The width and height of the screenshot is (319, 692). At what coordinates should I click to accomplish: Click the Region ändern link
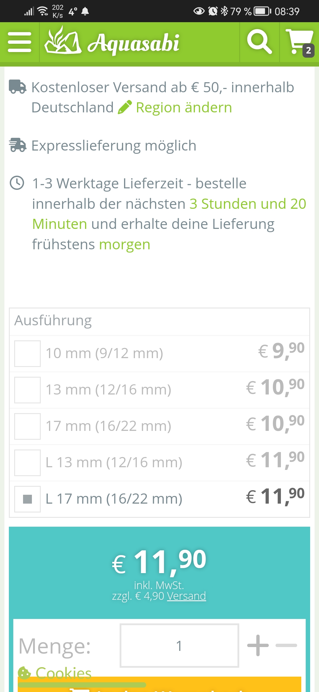tap(184, 107)
